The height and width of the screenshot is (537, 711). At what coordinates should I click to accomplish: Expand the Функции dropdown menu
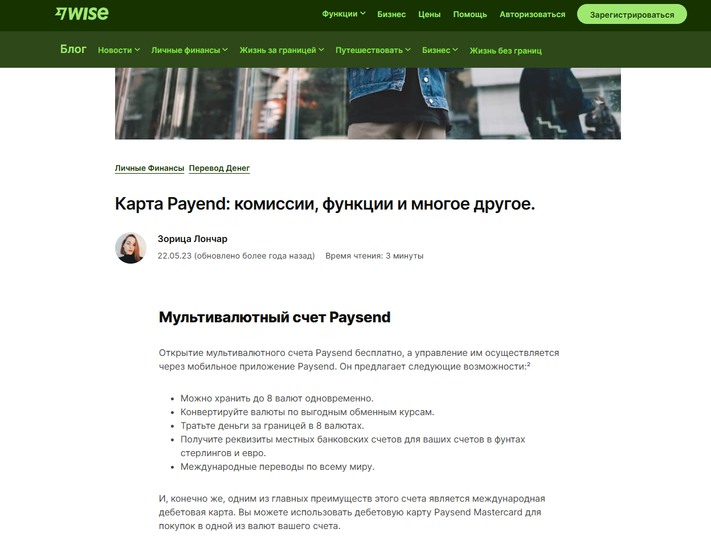click(344, 14)
